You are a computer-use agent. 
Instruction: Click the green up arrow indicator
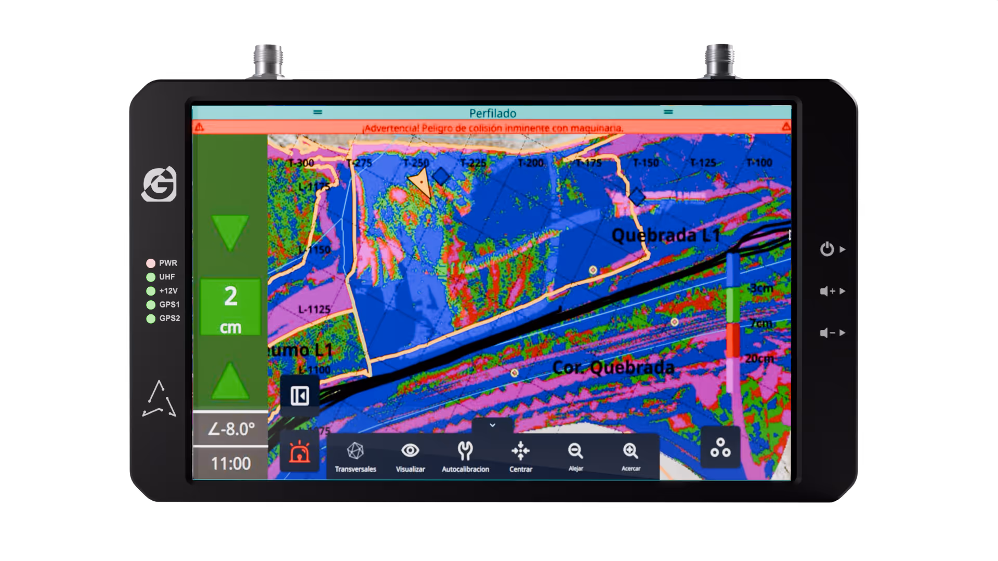[x=230, y=380]
